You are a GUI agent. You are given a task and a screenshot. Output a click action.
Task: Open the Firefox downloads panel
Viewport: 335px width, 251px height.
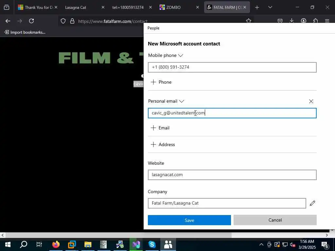click(291, 21)
